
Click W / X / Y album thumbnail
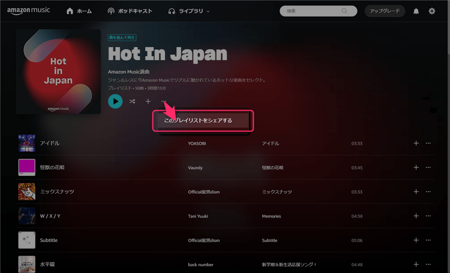[x=26, y=216]
